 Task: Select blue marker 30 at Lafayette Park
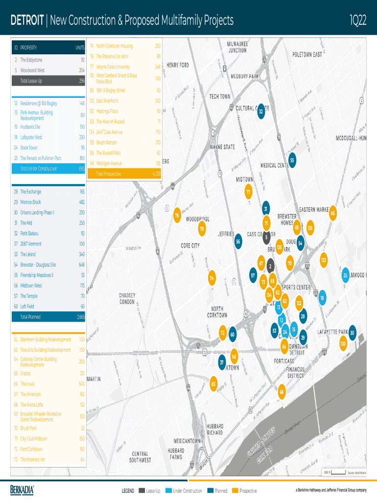352,334
